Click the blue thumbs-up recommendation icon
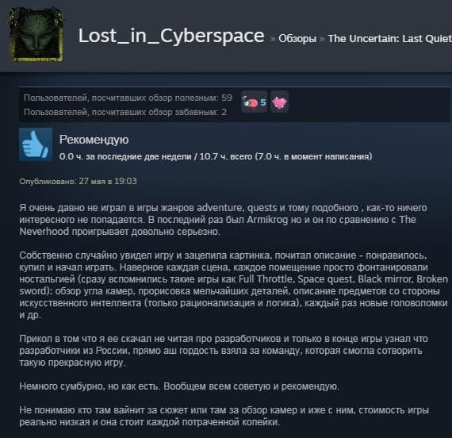This screenshot has height=438, width=452. point(36,144)
